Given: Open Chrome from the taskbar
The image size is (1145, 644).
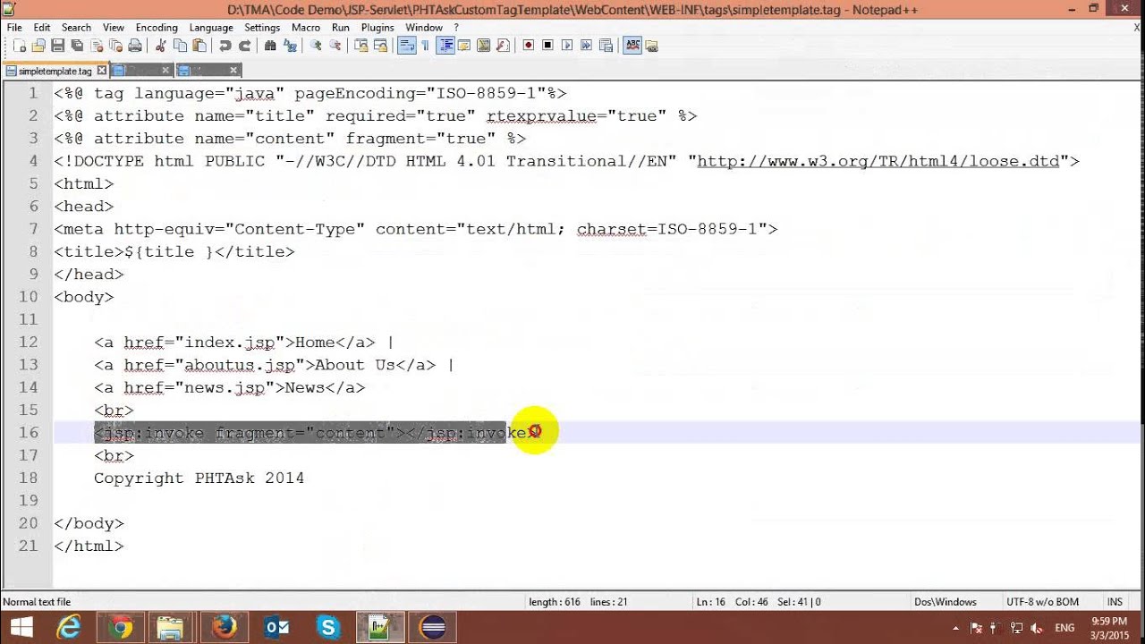Looking at the screenshot, I should 121,627.
